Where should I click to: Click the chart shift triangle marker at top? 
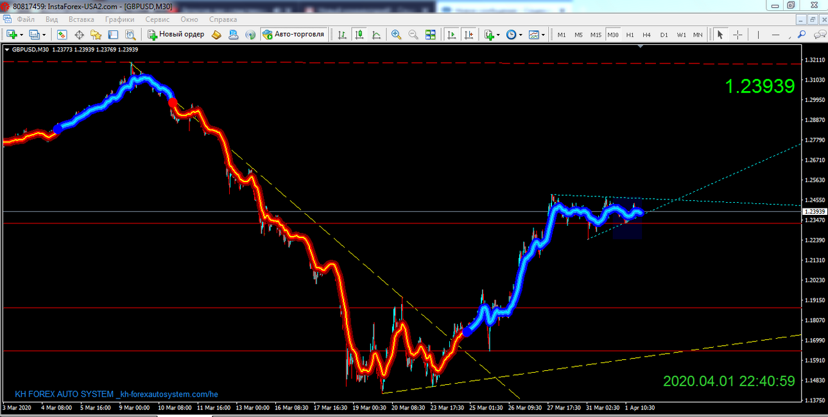[x=641, y=46]
